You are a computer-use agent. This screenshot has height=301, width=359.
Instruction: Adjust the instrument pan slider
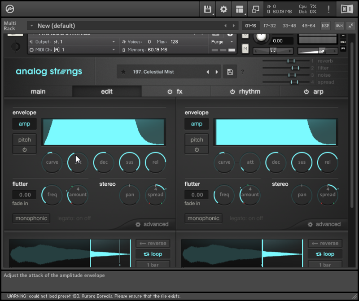click(x=273, y=51)
